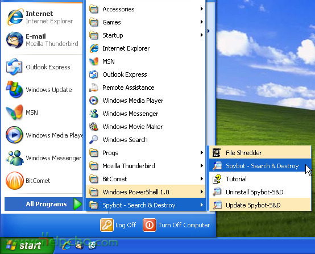Viewport: 315px width, 254px height.
Task: Open the File Shredder icon
Action: point(217,153)
